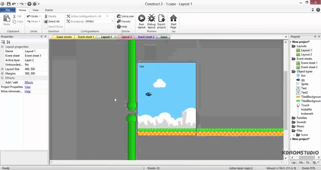Close the Properties panel
Screen dimensions: 321x170
click(x=45, y=37)
